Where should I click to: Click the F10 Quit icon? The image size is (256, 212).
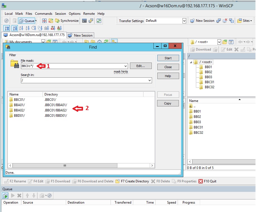coord(201,181)
